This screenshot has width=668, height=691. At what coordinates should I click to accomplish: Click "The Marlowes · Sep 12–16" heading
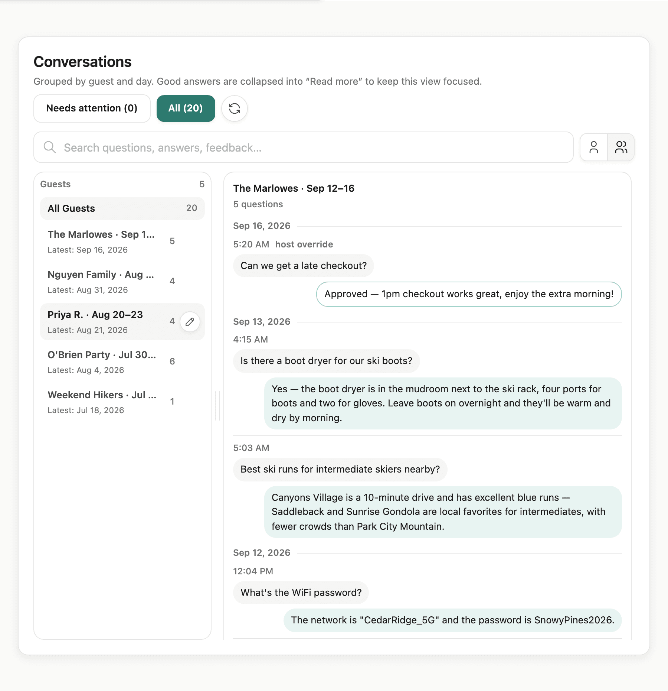tap(294, 188)
